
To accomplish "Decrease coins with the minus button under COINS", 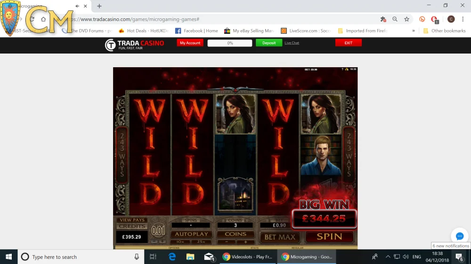I will point(227,242).
